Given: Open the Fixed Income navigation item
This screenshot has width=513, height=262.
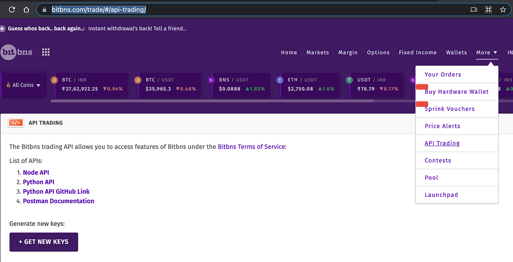Looking at the screenshot, I should (418, 52).
